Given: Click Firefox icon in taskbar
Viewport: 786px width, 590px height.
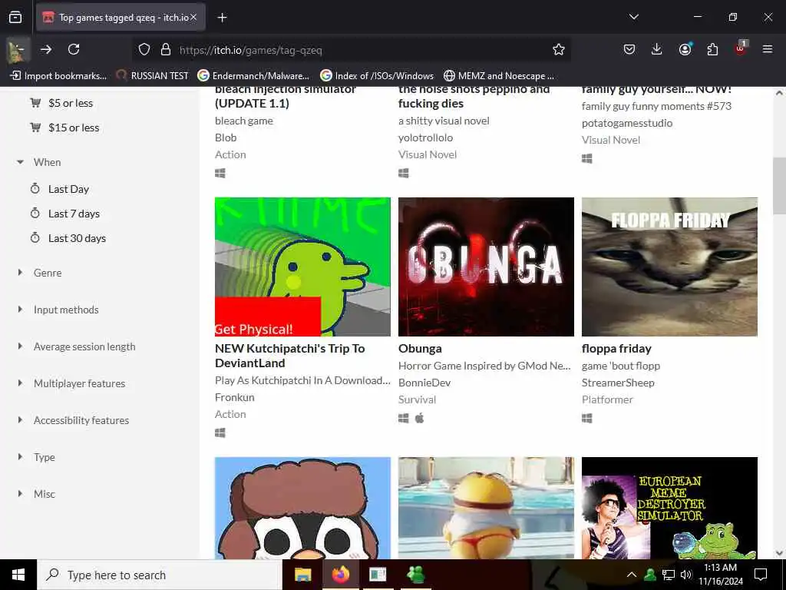Looking at the screenshot, I should click(x=340, y=575).
